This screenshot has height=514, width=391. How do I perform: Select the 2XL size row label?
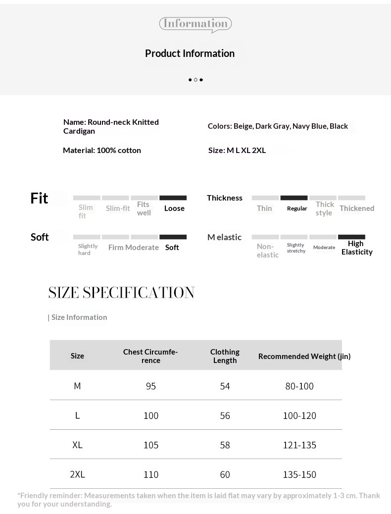click(77, 474)
